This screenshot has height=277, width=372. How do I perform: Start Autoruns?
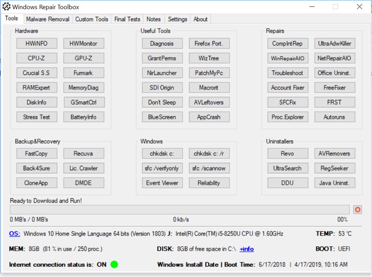[x=335, y=117]
